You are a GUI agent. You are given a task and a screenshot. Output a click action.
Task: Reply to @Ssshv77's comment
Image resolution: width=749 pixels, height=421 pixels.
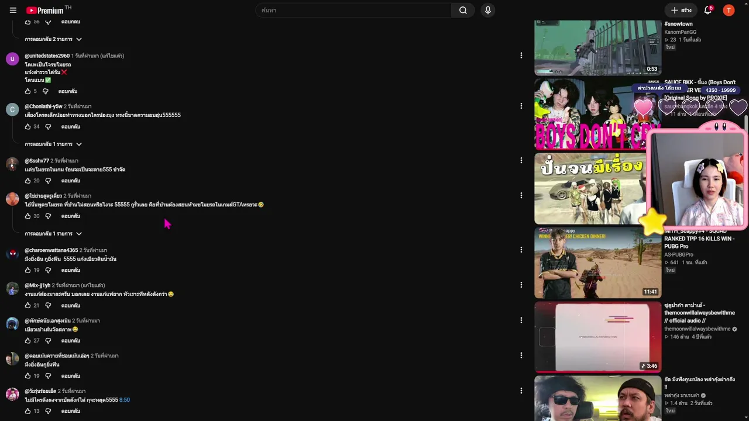point(71,181)
